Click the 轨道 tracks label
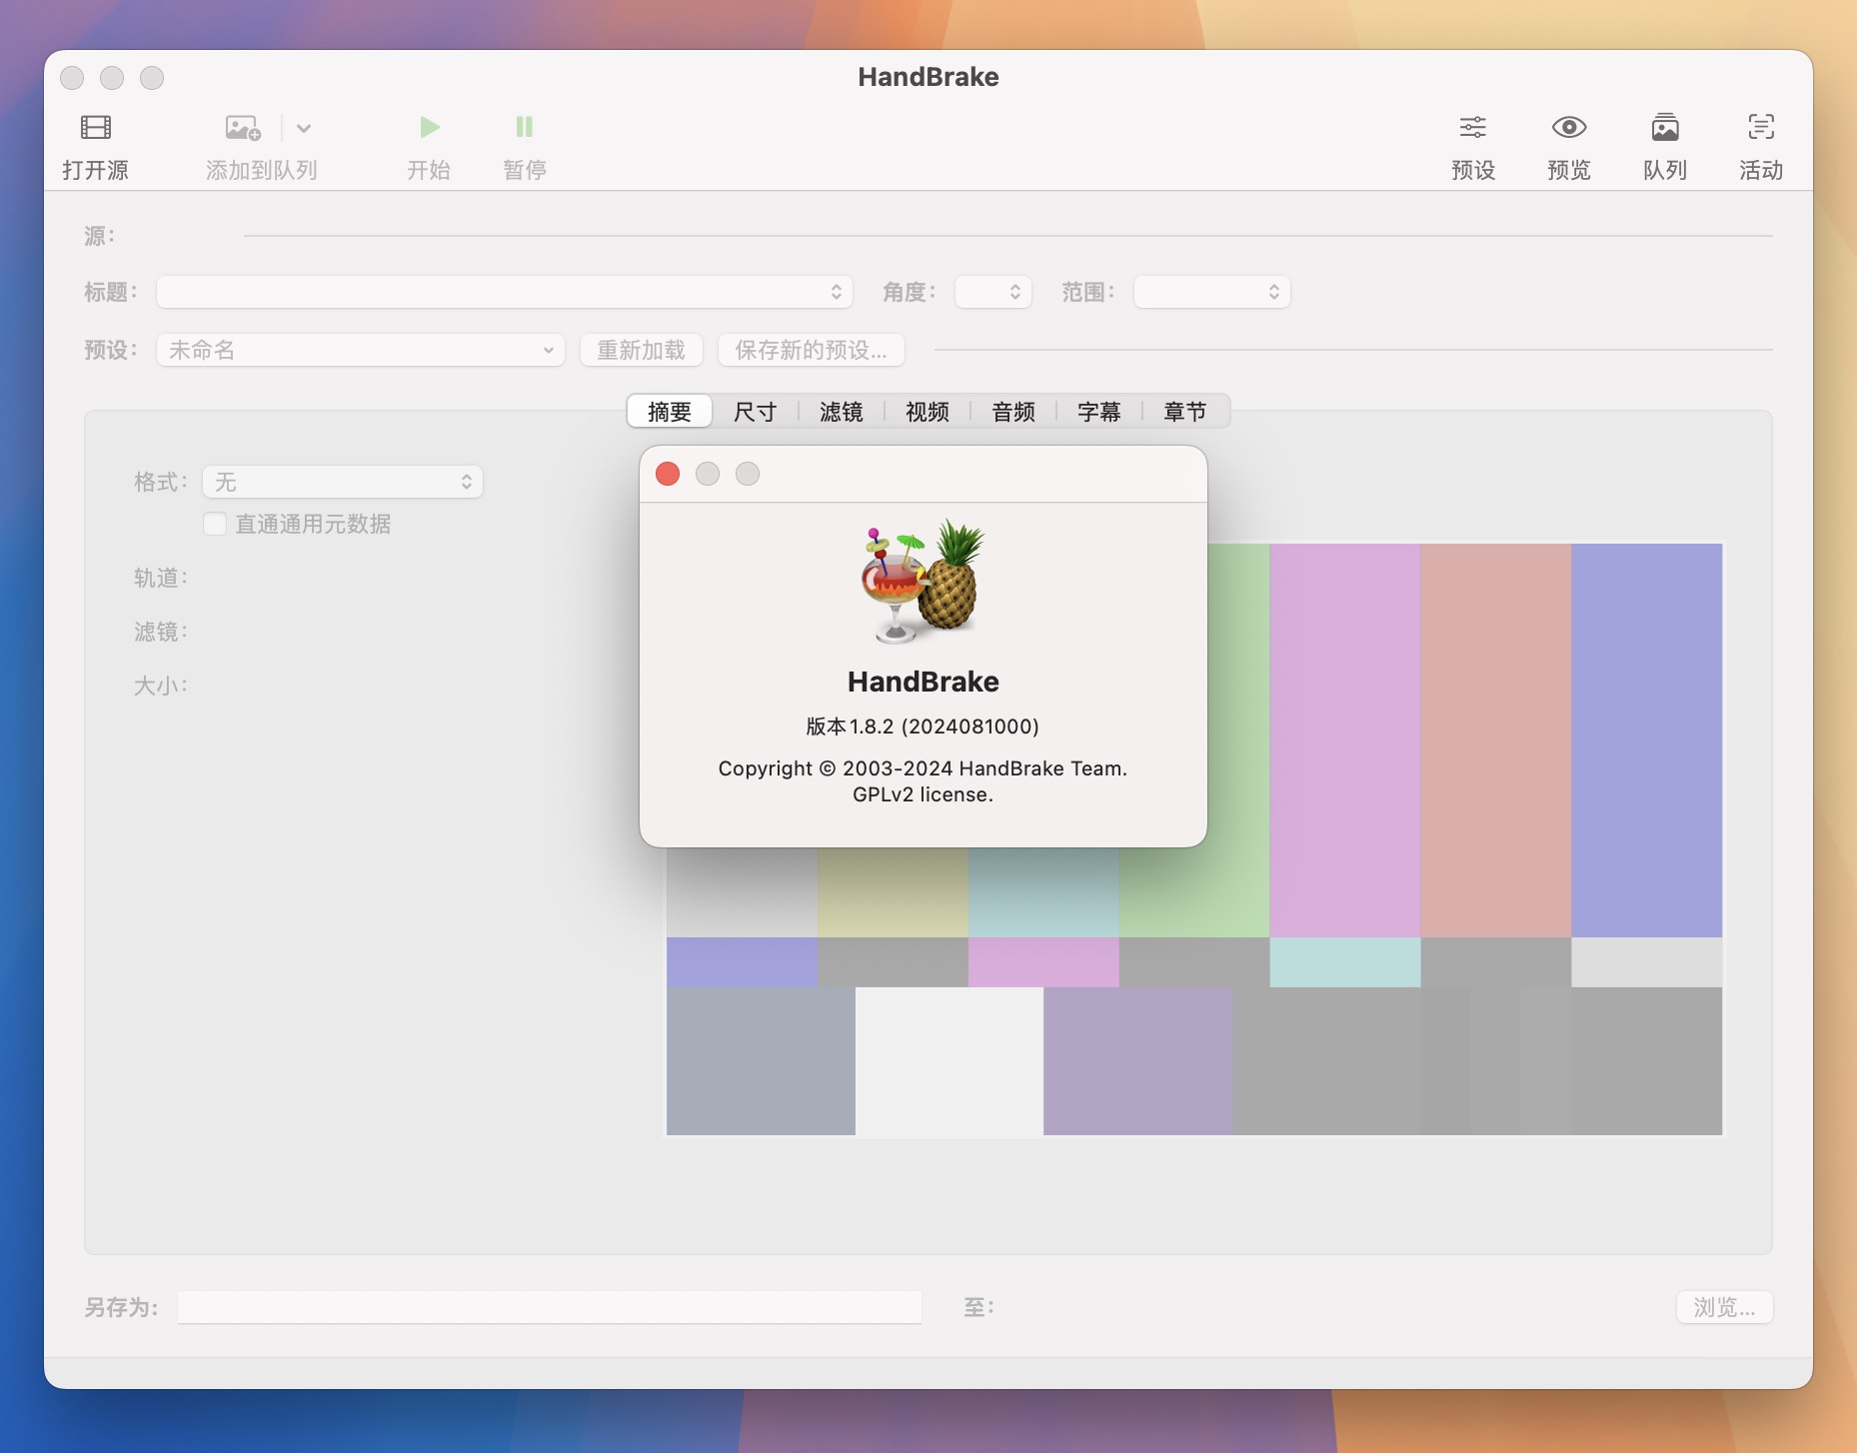This screenshot has height=1453, width=1857. 161,578
